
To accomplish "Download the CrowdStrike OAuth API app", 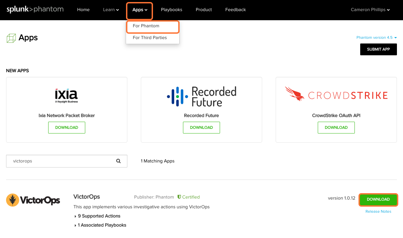I will [x=336, y=127].
